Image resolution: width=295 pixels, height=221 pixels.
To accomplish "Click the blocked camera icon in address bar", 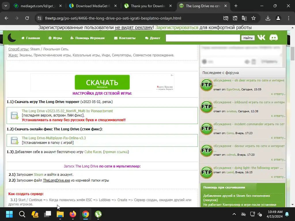I will coord(226,18).
